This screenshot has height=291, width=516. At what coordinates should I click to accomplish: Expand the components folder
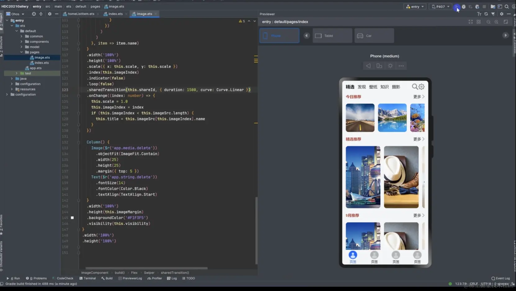[21, 42]
